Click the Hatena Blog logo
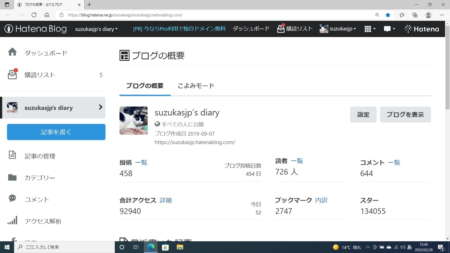The width and height of the screenshot is (450, 253). click(x=35, y=29)
